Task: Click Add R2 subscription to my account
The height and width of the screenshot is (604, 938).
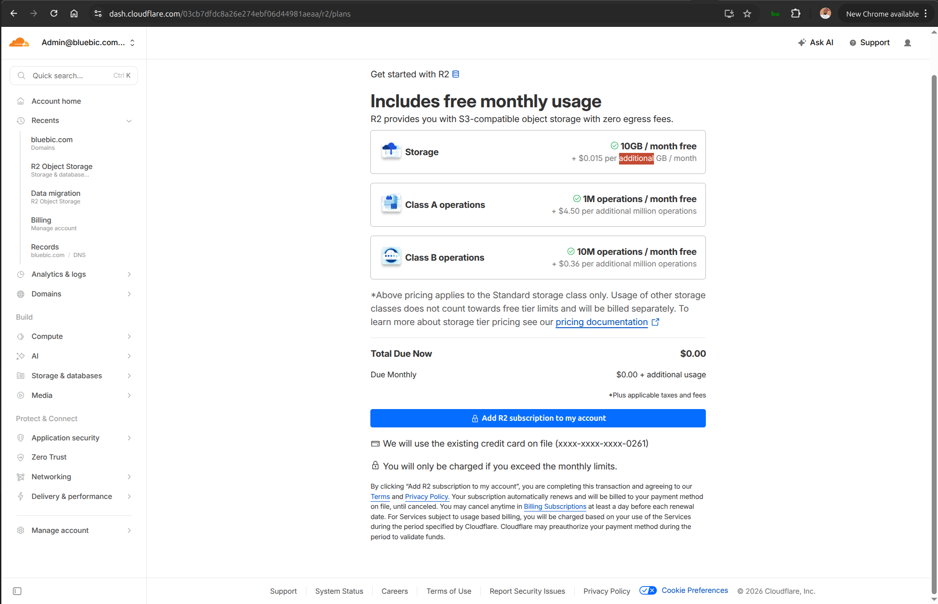Action: click(x=538, y=418)
